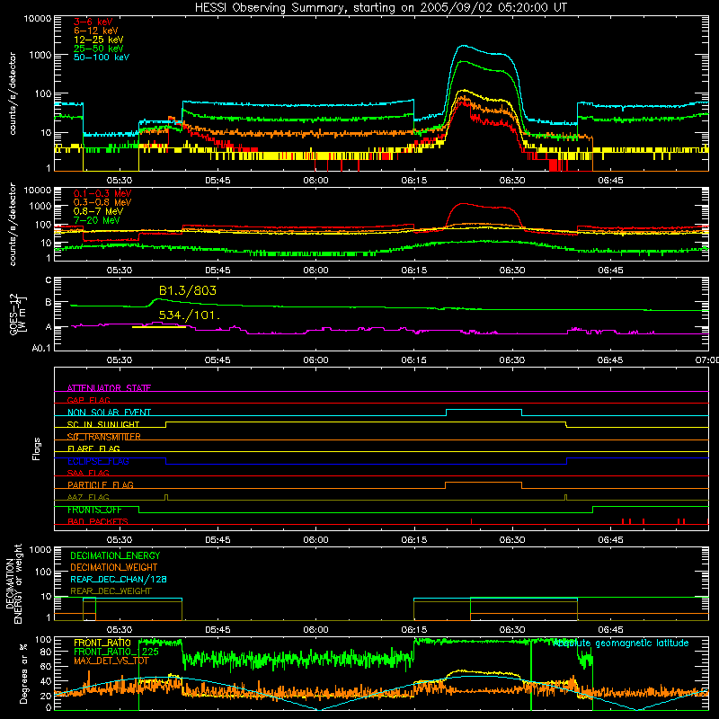Click the '06:30' tick below the Flags panel

click(x=512, y=540)
